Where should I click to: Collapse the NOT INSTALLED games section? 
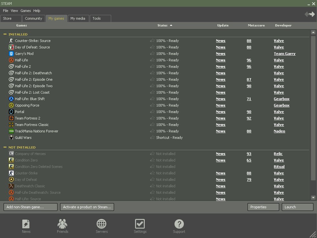click(5, 147)
